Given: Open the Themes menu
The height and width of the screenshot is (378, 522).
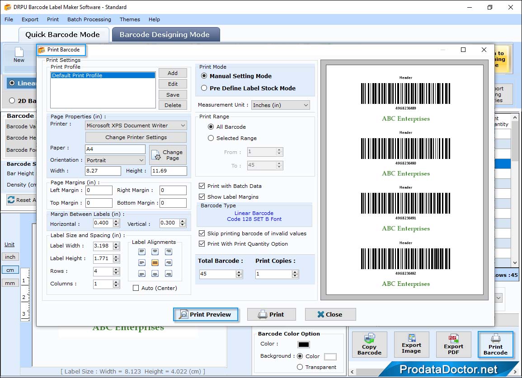Looking at the screenshot, I should point(130,19).
